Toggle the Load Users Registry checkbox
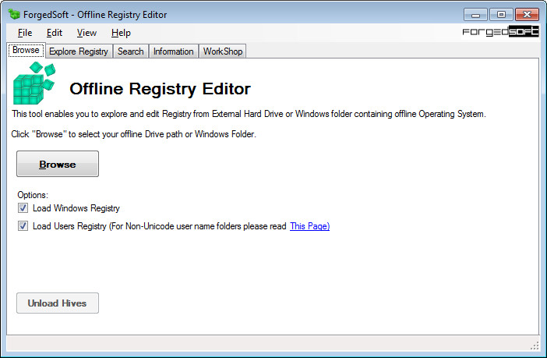Viewport: 547px width, 358px height. click(x=23, y=226)
